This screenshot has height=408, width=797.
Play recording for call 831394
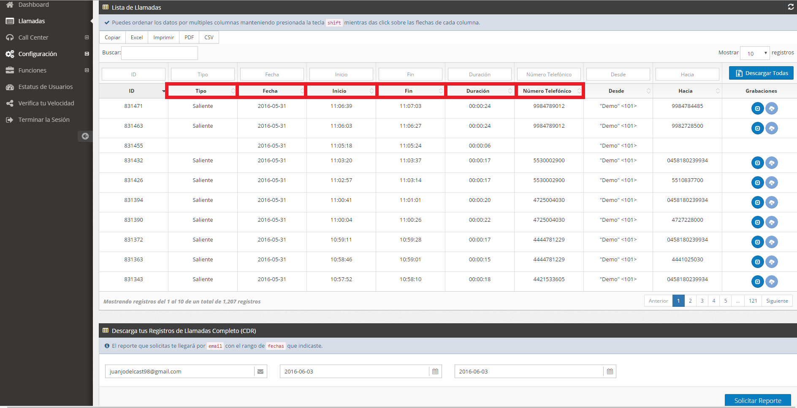tap(758, 202)
